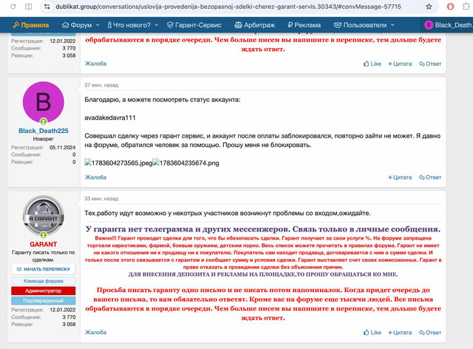Open broken image 1783604235674.png
Viewport: 473px width, 349px height.
[186, 163]
